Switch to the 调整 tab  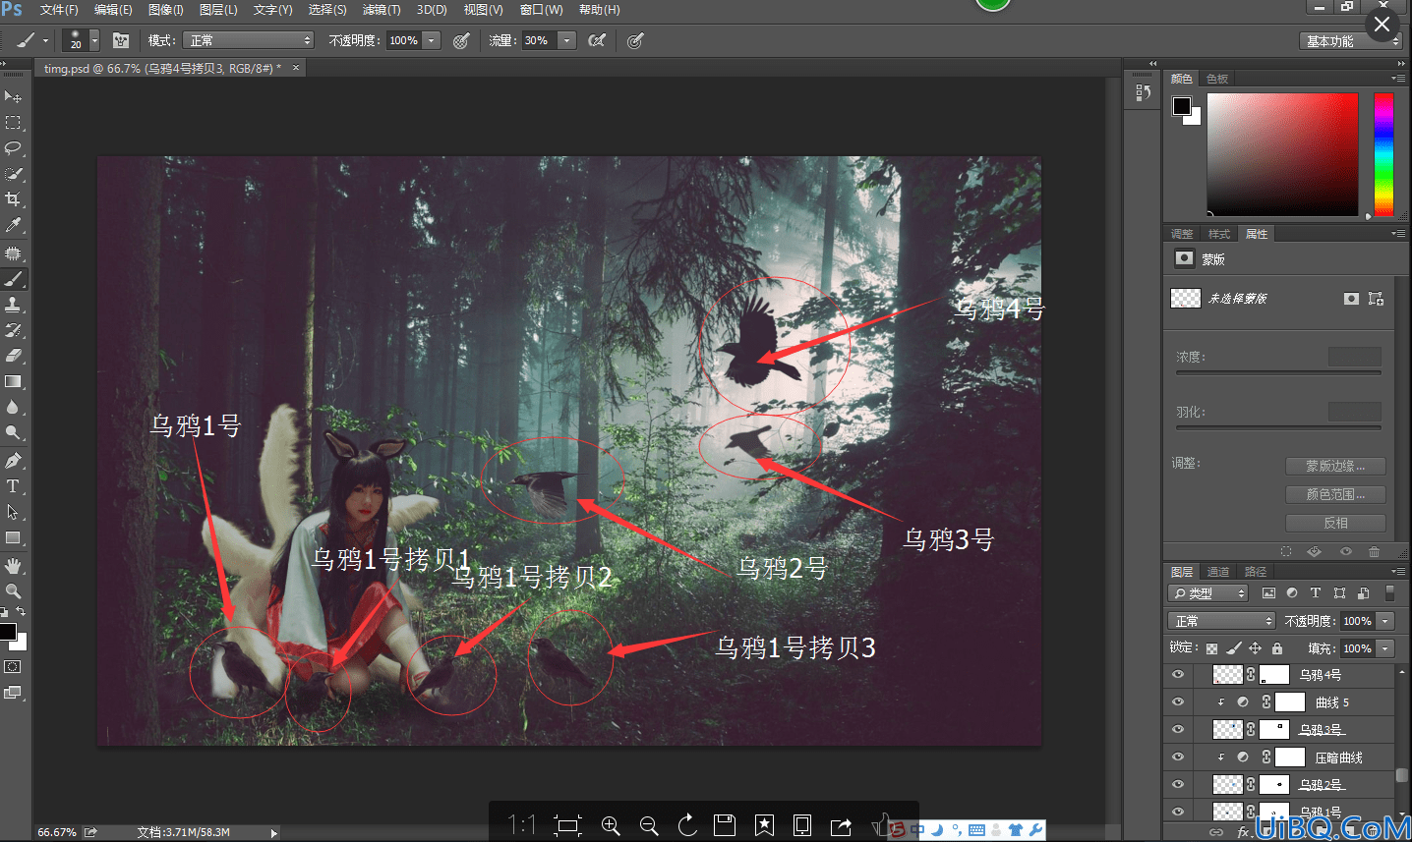tap(1182, 234)
